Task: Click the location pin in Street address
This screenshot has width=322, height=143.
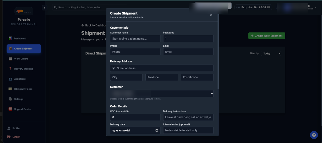Action: [x=114, y=68]
